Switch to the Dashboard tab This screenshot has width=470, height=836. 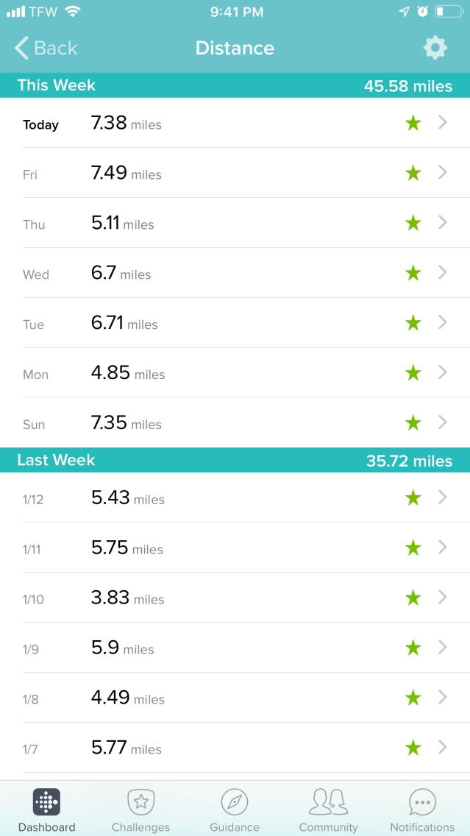[47, 810]
